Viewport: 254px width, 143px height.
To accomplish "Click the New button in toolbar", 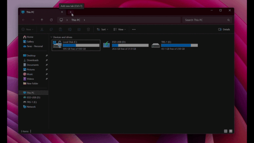I will click(28, 29).
